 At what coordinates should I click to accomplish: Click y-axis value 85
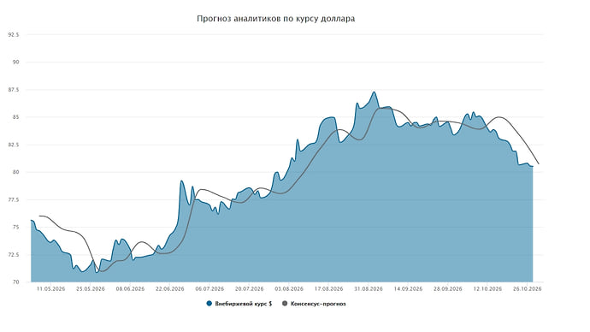pos(16,117)
